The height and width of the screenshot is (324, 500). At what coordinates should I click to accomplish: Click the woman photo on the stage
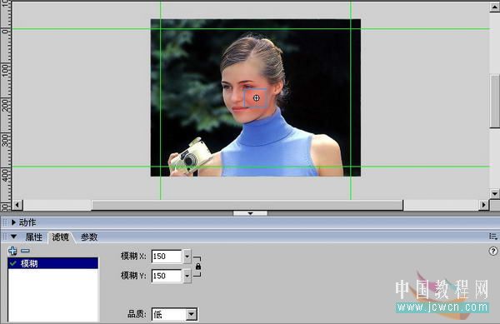[256, 97]
